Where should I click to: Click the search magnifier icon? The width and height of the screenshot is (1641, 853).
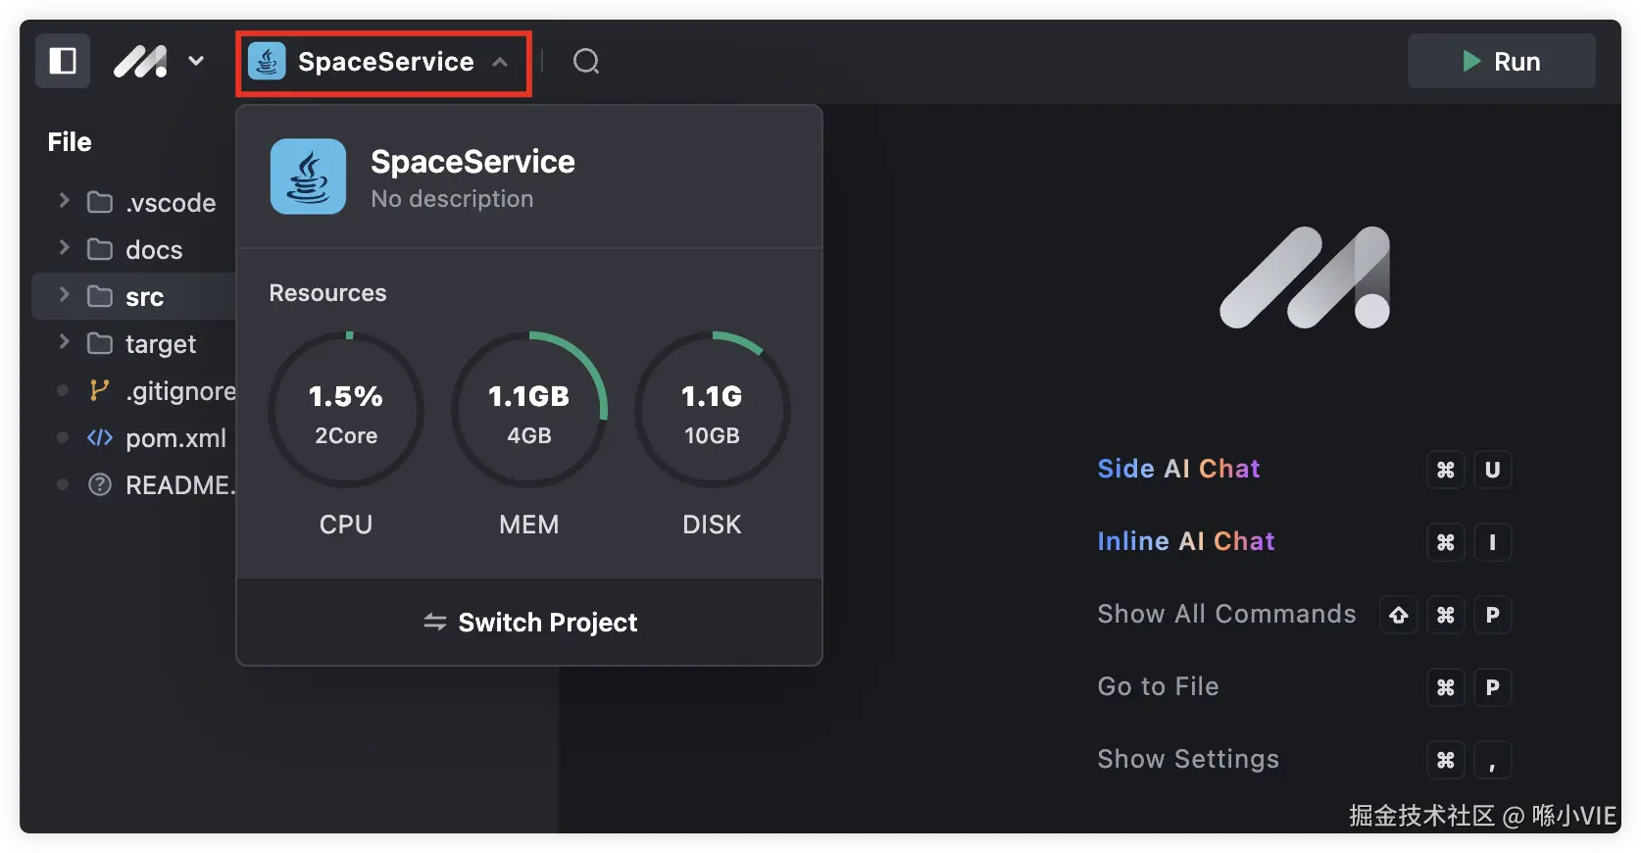[586, 62]
